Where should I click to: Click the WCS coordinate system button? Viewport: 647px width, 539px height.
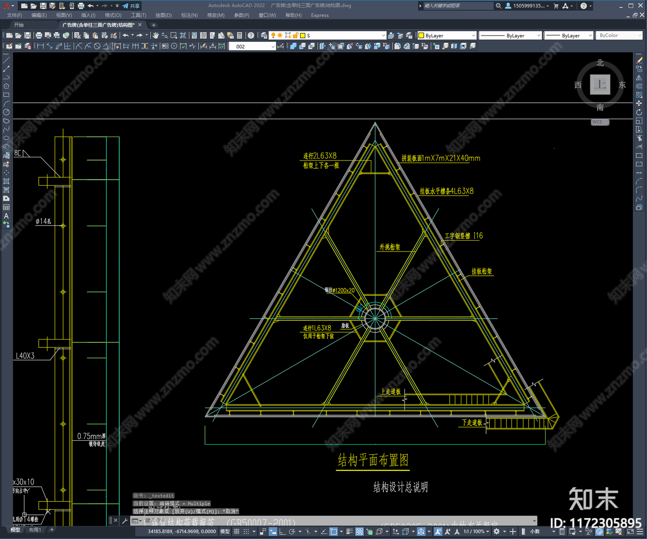600,122
